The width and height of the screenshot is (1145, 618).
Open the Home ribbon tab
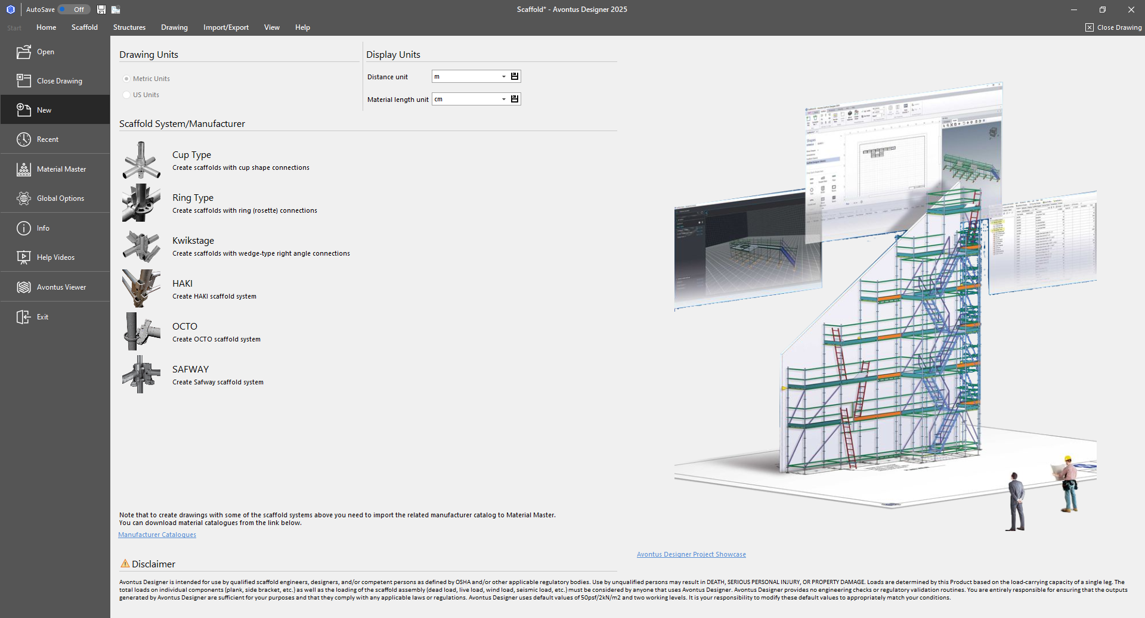pyautogui.click(x=47, y=27)
